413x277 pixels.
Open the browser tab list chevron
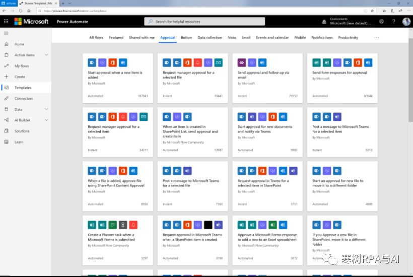coord(70,4)
